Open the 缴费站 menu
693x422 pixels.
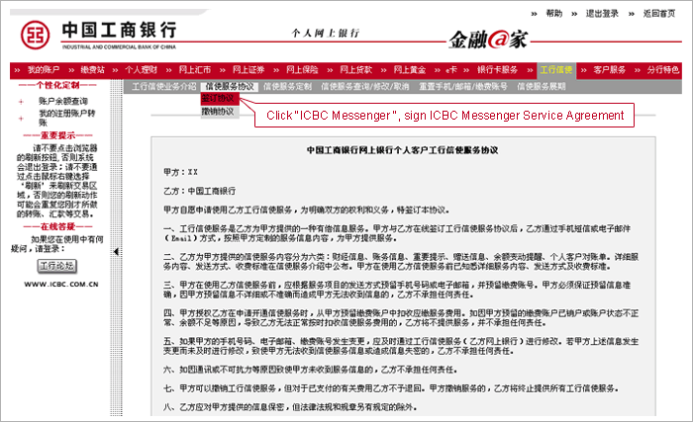[92, 71]
